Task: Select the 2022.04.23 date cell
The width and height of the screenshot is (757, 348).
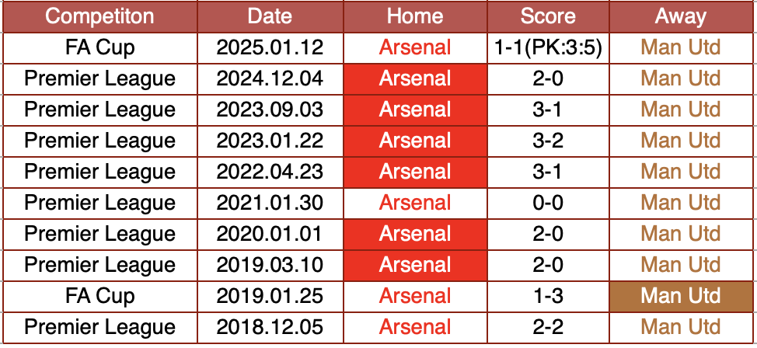Action: pyautogui.click(x=270, y=172)
